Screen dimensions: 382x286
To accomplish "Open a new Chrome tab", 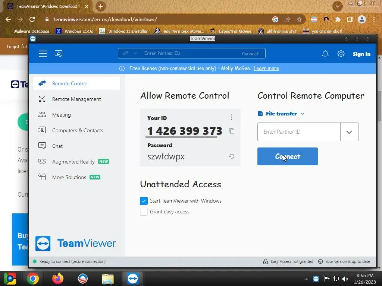I will point(101,6).
